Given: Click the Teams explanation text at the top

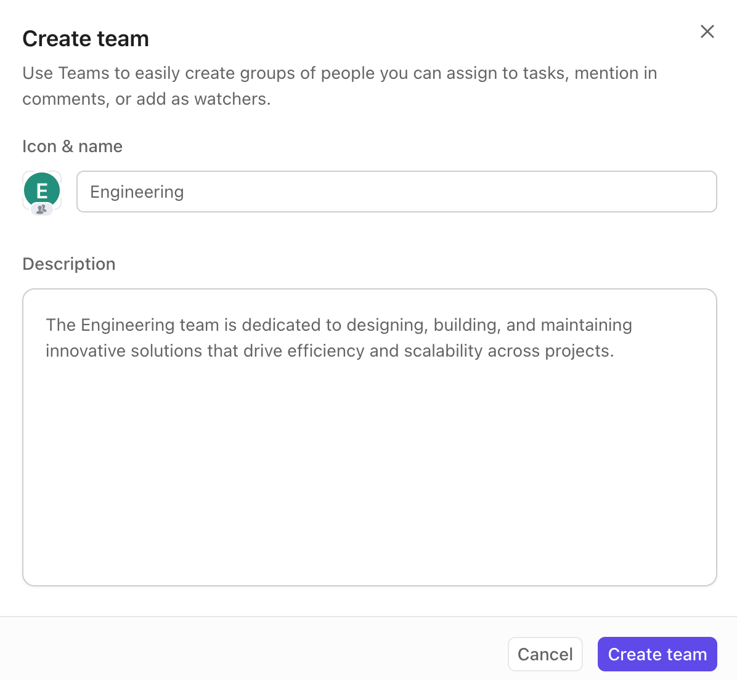Looking at the screenshot, I should [x=340, y=86].
